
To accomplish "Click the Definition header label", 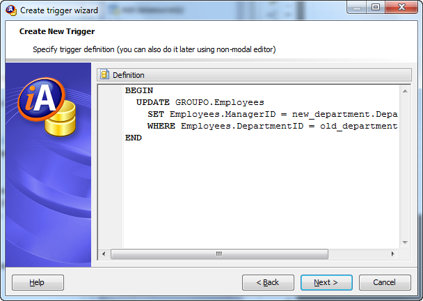I will point(129,75).
